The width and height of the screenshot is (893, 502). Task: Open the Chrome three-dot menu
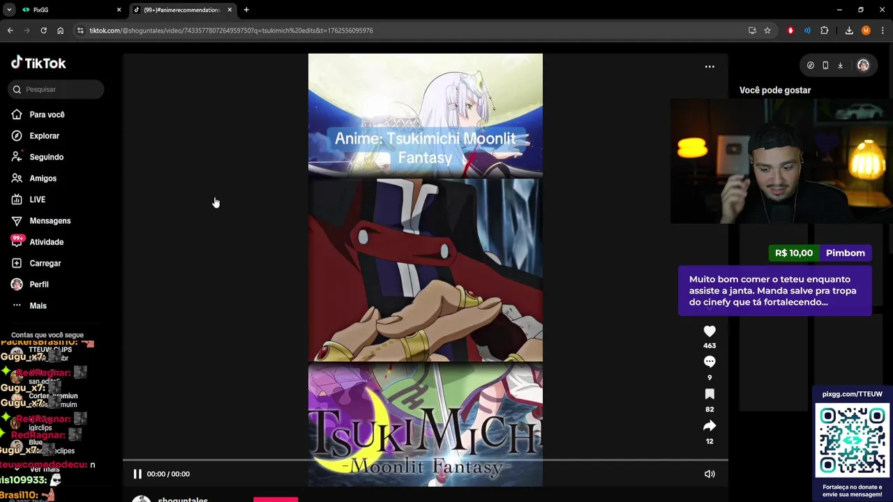(883, 31)
